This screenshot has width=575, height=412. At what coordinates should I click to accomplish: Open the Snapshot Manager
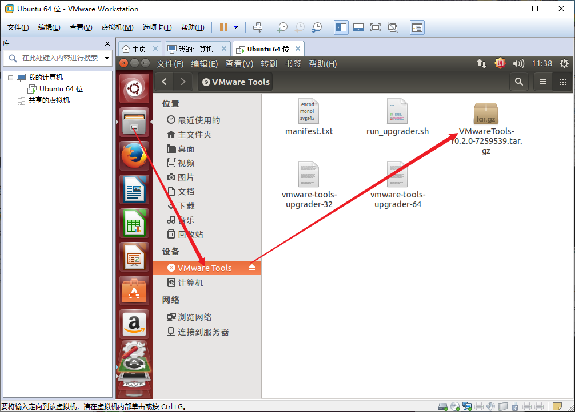(x=316, y=27)
